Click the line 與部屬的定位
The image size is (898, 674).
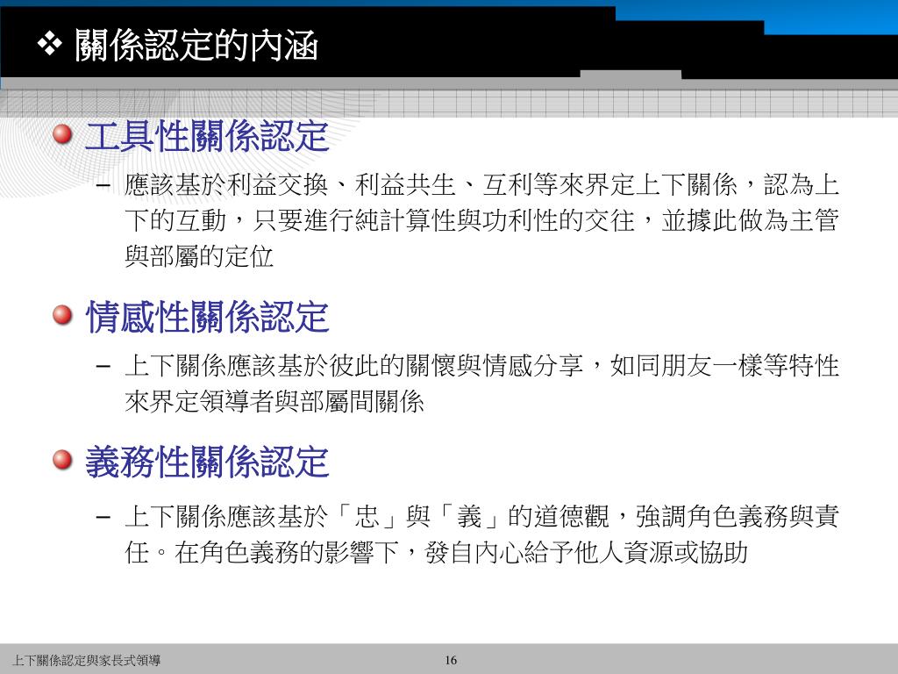(x=199, y=256)
